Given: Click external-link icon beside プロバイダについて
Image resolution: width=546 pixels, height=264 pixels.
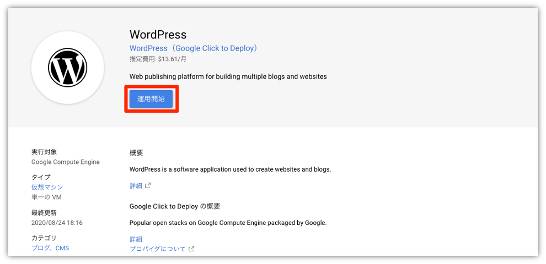Looking at the screenshot, I should (191, 249).
